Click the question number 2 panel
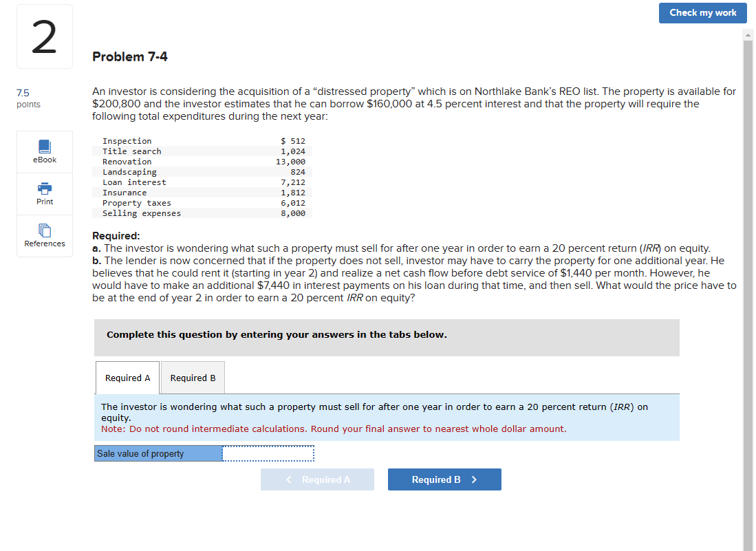 [44, 36]
